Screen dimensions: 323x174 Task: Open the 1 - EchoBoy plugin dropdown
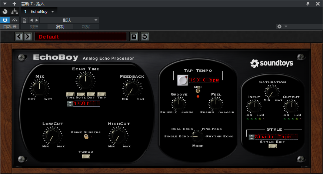pos(39,11)
